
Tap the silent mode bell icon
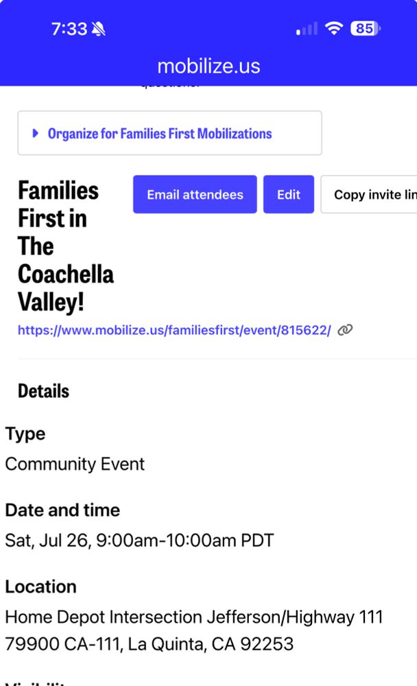99,29
